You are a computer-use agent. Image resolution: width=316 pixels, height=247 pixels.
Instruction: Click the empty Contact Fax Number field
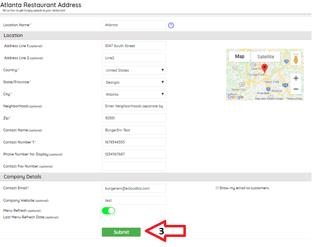pyautogui.click(x=134, y=166)
